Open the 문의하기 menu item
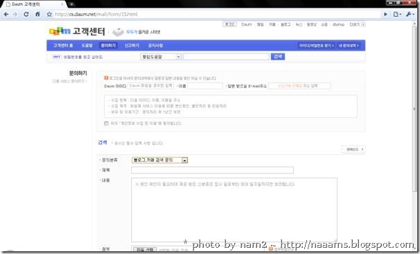Image resolution: width=420 pixels, height=254 pixels. coord(108,46)
